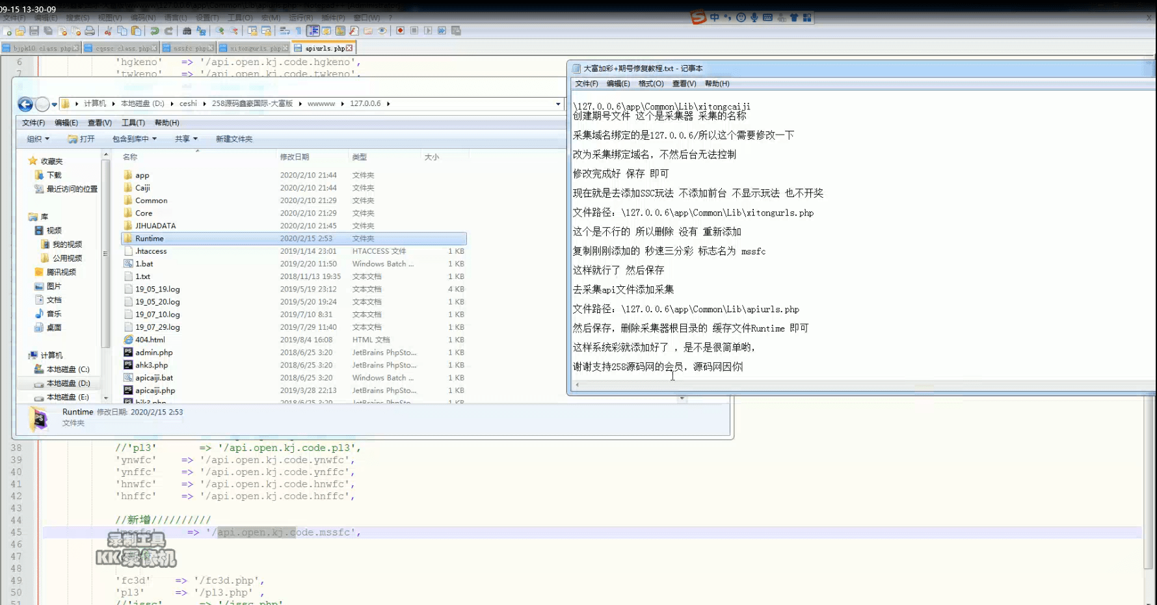Open the 共享 dropdown in Explorer
The image size is (1157, 605).
[x=186, y=139]
